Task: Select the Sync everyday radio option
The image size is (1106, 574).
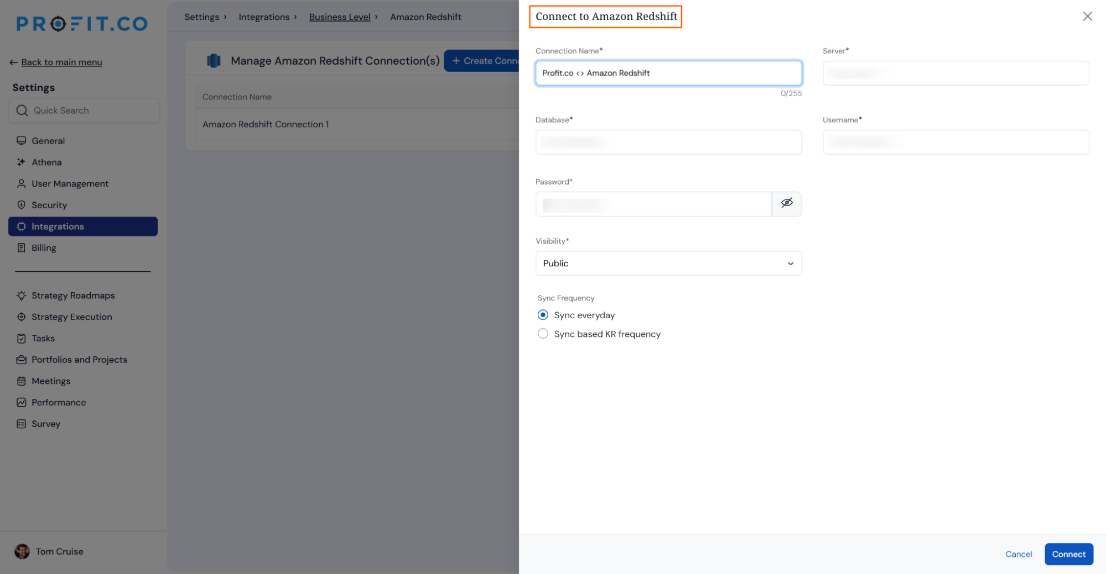Action: (543, 315)
